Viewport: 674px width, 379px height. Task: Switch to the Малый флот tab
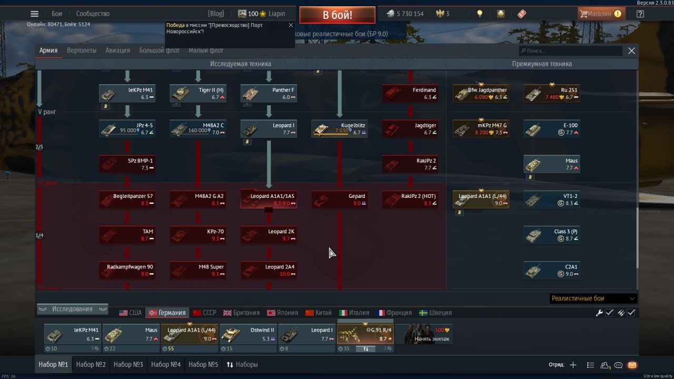click(x=206, y=51)
